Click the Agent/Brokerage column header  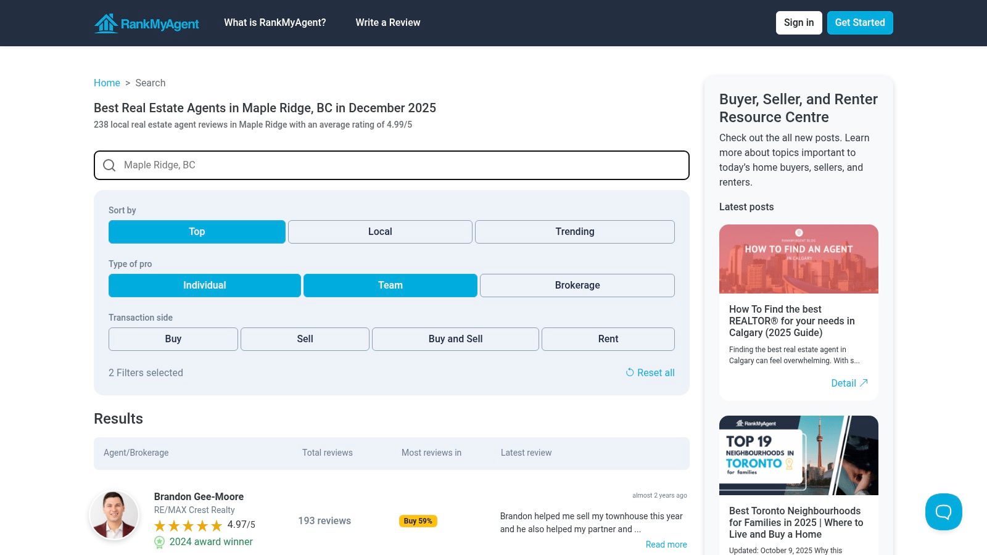click(136, 453)
